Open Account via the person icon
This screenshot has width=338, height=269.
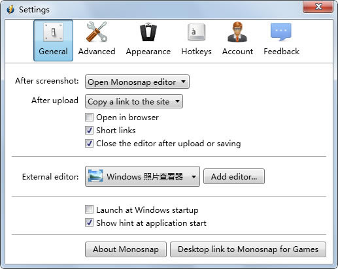point(237,32)
